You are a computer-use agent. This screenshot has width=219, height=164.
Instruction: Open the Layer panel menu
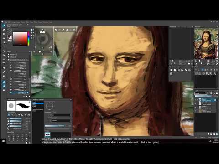coord(217,91)
